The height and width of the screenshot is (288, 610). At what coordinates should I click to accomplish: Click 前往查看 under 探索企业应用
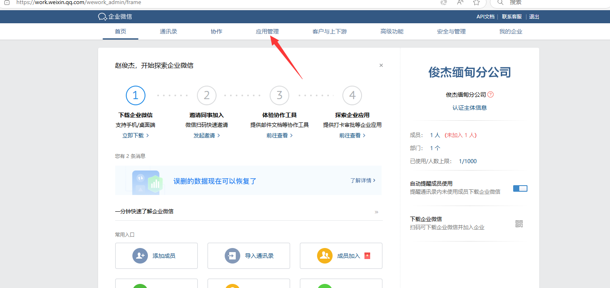click(352, 135)
